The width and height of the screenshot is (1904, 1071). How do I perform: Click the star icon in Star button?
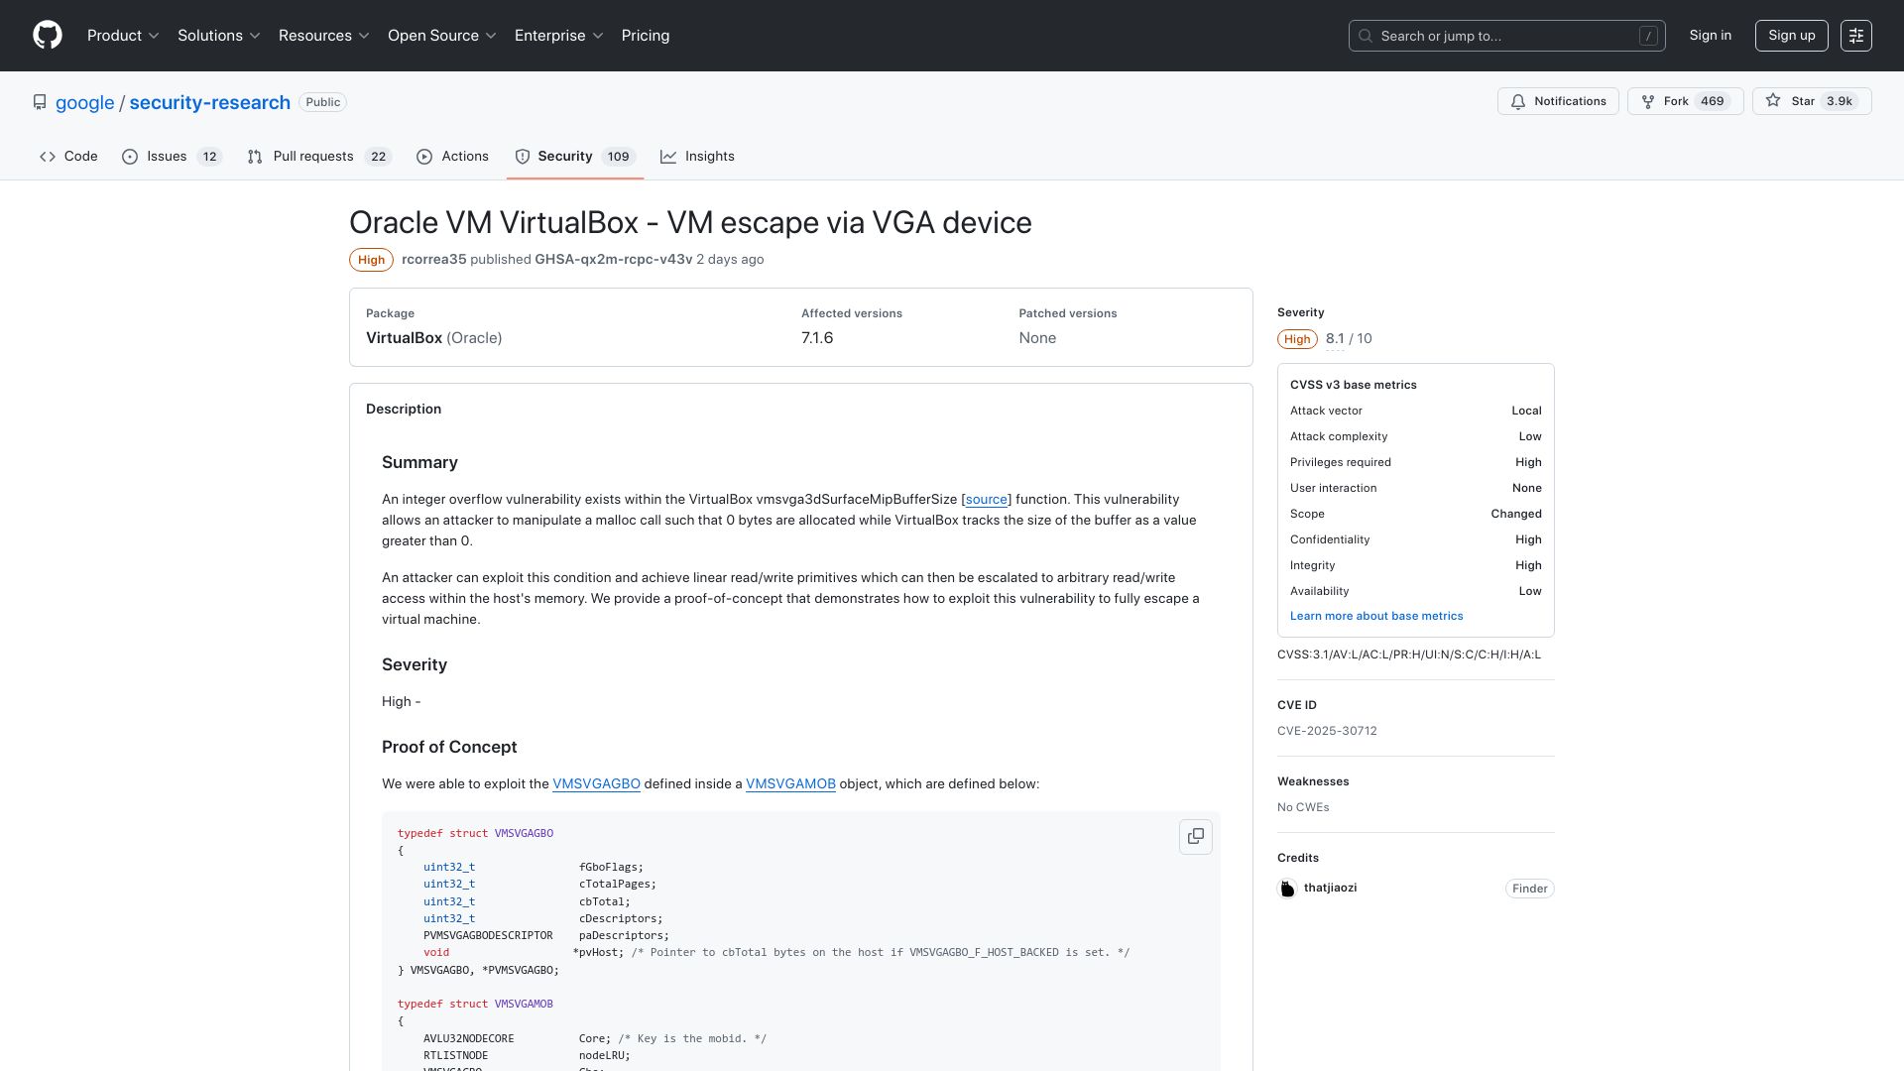1773,101
